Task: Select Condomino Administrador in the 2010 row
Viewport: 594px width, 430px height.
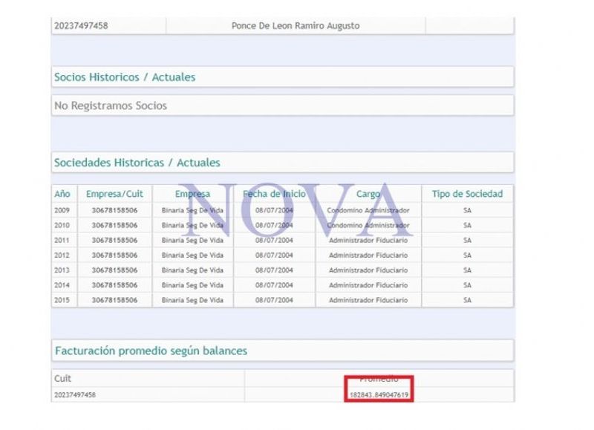Action: pos(368,226)
